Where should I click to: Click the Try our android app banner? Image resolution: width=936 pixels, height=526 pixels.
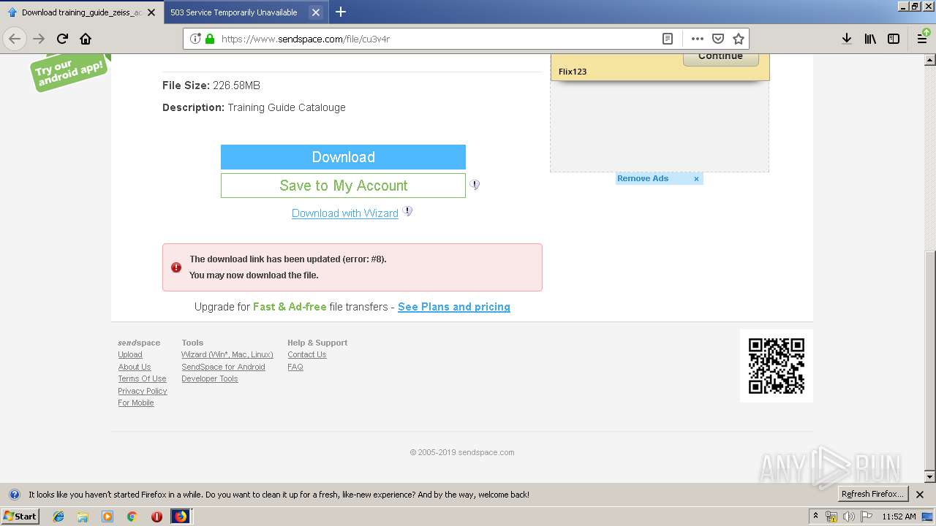(x=71, y=72)
